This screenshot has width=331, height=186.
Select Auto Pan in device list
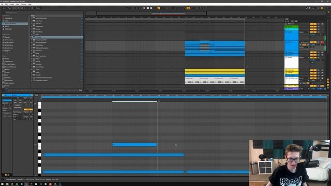coord(38,24)
